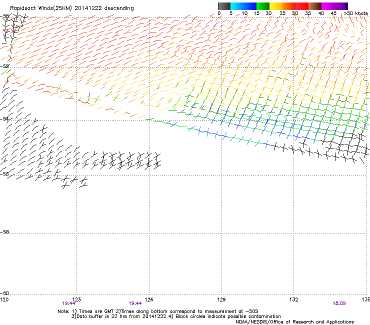The image size is (370, 325).
Task: Click the 'Data buffer is 22 hrs' note line
Action: (176, 316)
